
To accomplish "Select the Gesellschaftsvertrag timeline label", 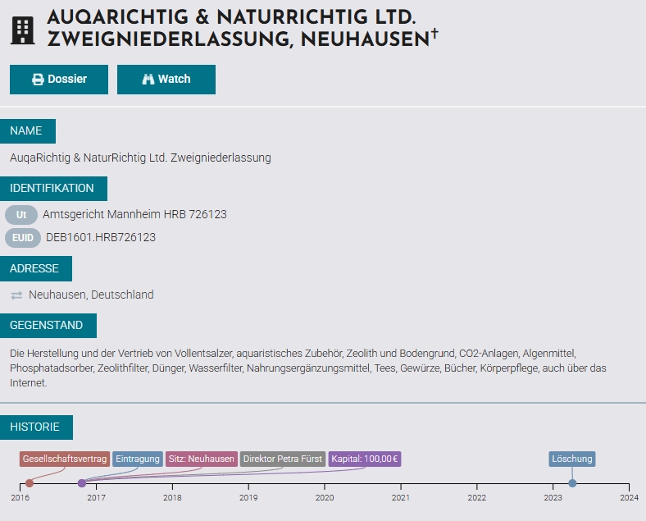I will coord(65,459).
